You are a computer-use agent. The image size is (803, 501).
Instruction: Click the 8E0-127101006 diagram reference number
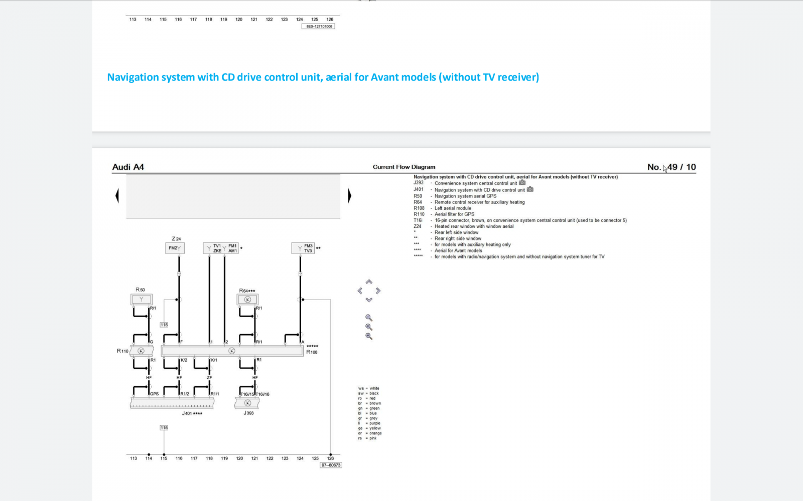(x=318, y=26)
